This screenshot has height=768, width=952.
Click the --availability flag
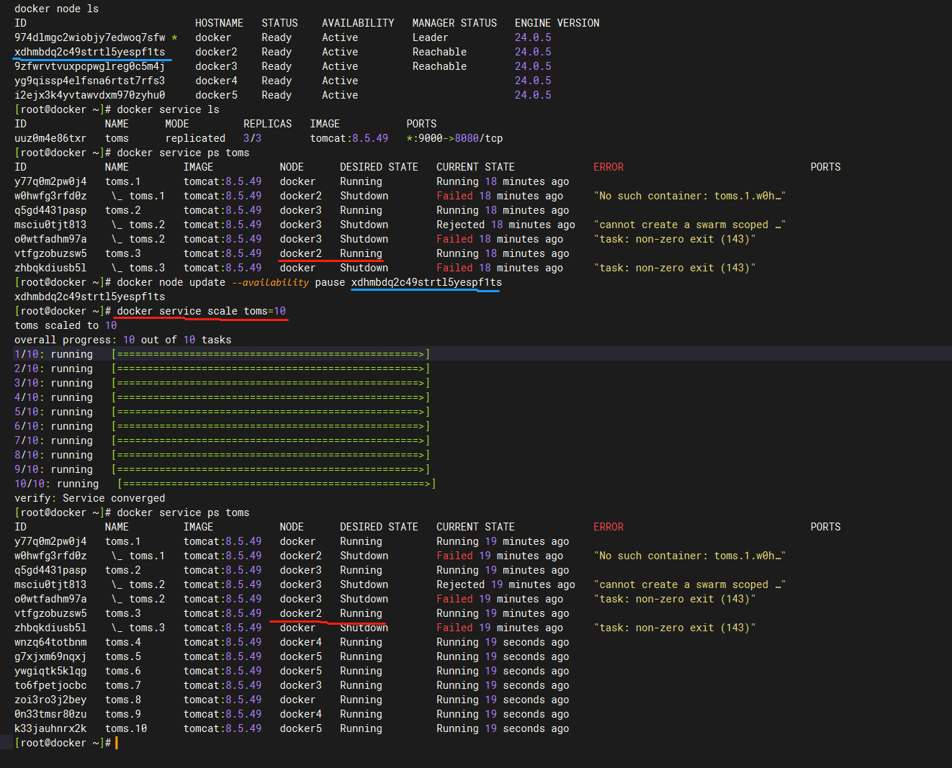click(x=270, y=282)
